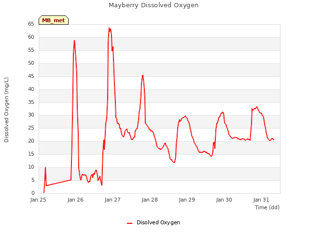Click the 50 y-axis tick label
309x232 pixels.
31,63
